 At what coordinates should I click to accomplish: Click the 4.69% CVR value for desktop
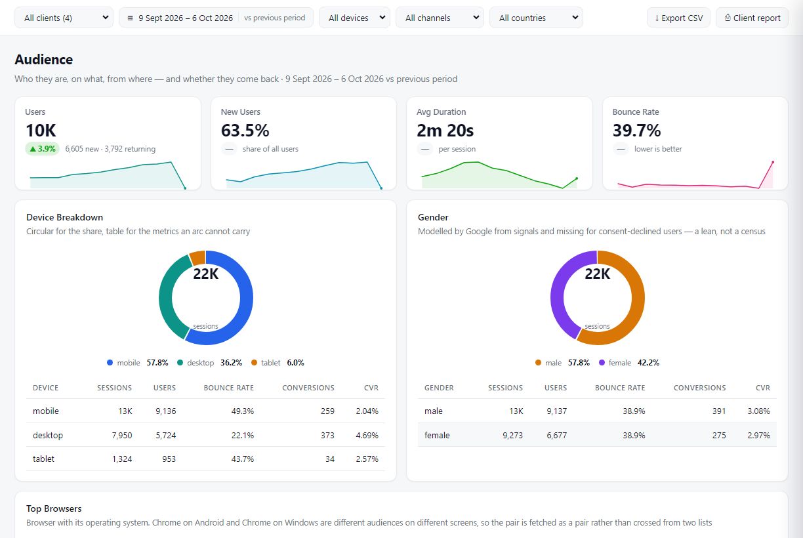pos(367,435)
